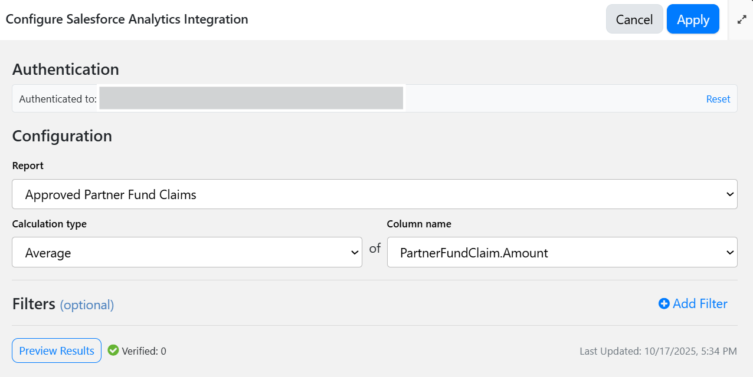Image resolution: width=753 pixels, height=377 pixels.
Task: Open the Report dropdown showing Approved Partner Fund Claims
Action: 374,194
